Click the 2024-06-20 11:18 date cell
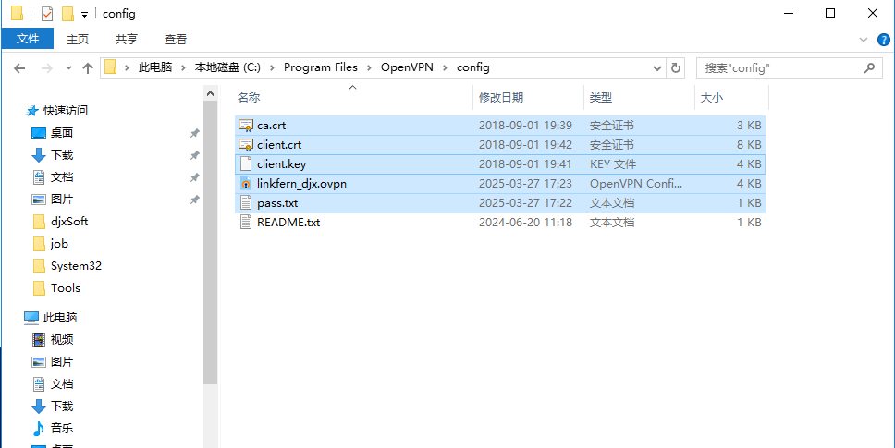This screenshot has width=895, height=448. pos(525,223)
